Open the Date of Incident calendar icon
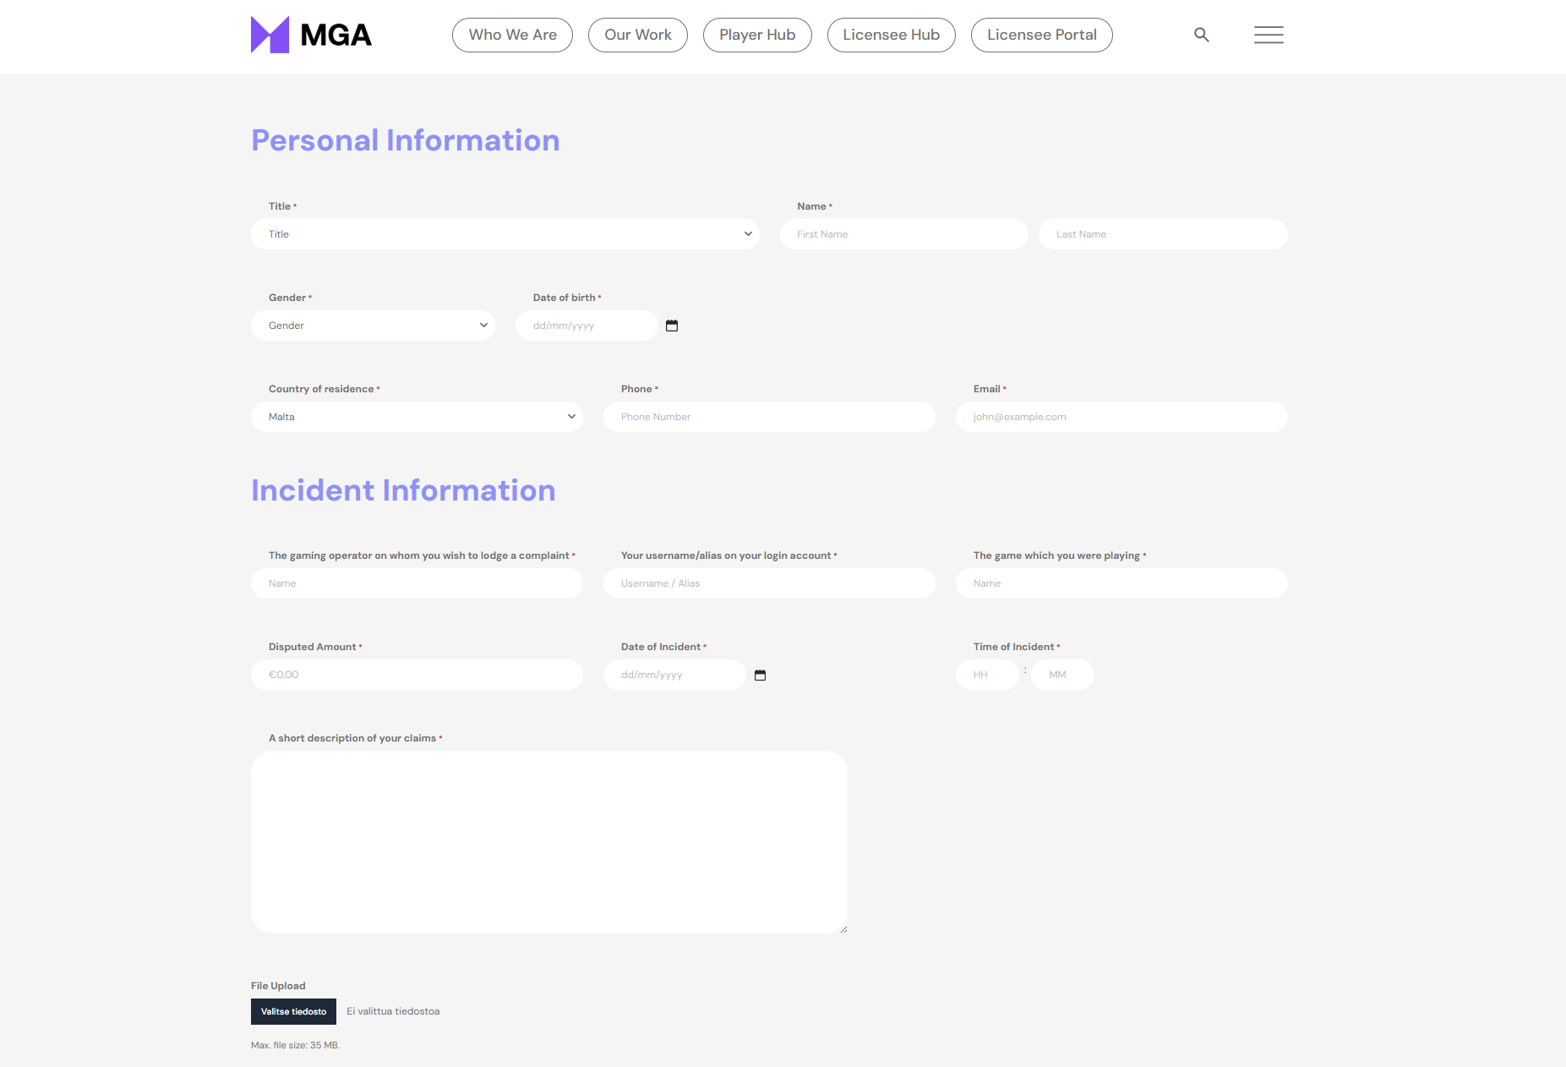The image size is (1566, 1067). pos(760,675)
